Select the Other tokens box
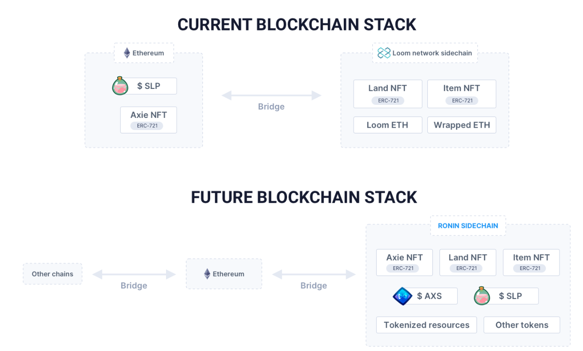 [x=522, y=325]
